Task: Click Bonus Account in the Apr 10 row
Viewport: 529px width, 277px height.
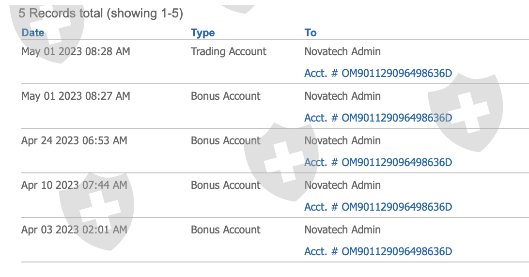Action: [226, 185]
